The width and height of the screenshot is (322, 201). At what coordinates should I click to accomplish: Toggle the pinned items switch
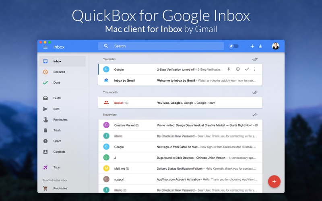[x=233, y=46]
